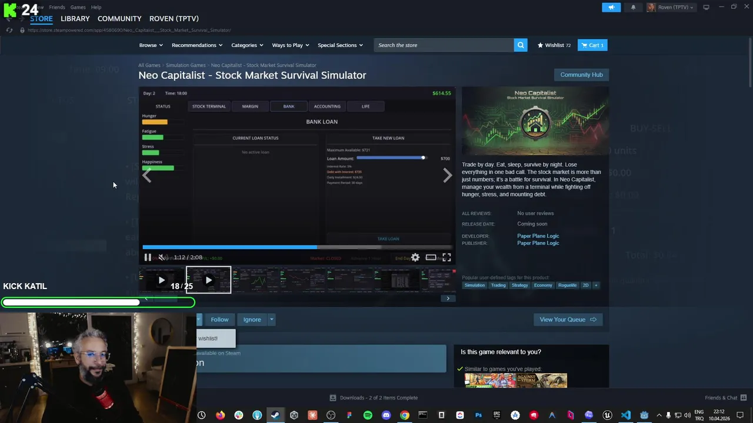Switch to the STORE tab
The width and height of the screenshot is (753, 423).
pyautogui.click(x=41, y=19)
